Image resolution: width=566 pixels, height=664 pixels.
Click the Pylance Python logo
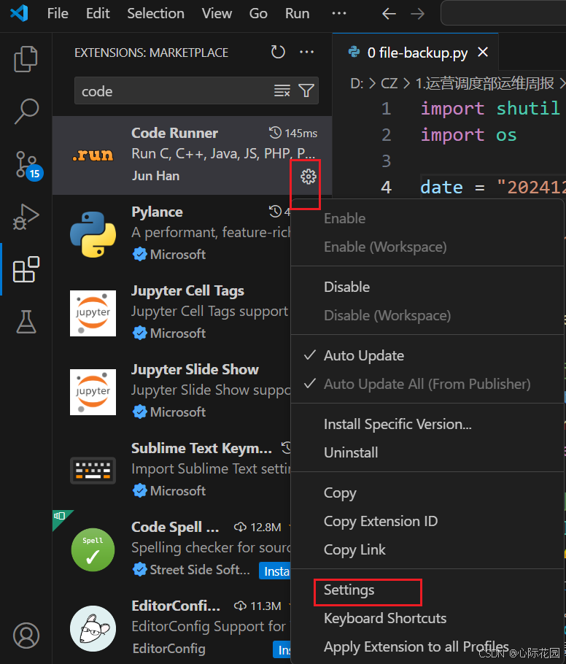pyautogui.click(x=93, y=234)
